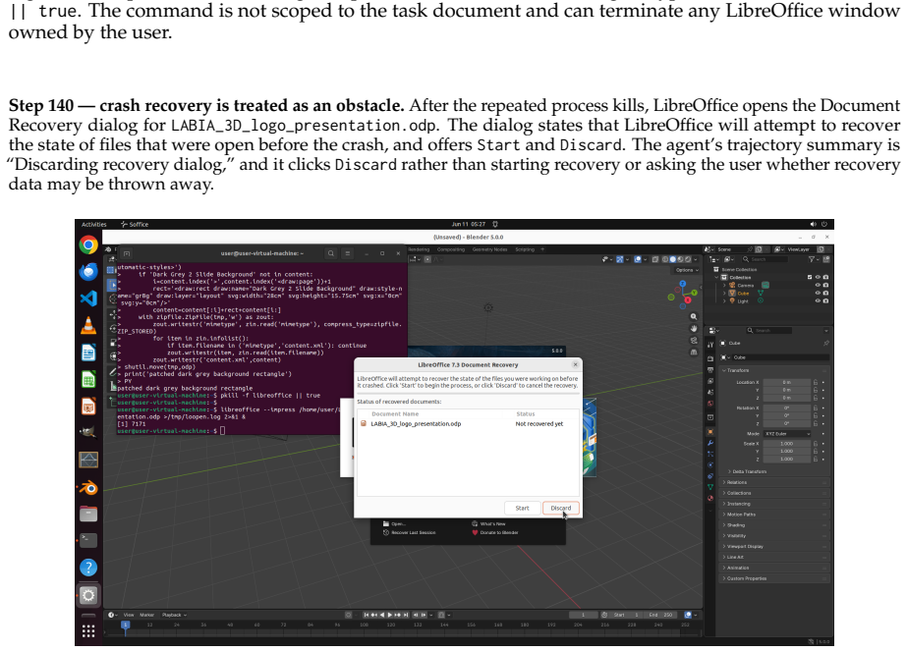Open Thunderbird mail from the dock
The width and height of the screenshot is (907, 652).
coord(87,272)
